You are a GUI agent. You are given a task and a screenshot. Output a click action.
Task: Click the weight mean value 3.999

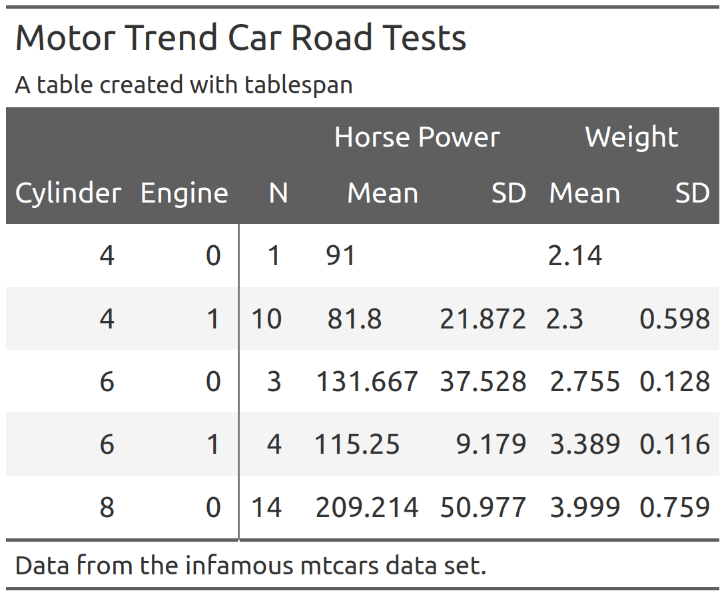click(585, 508)
